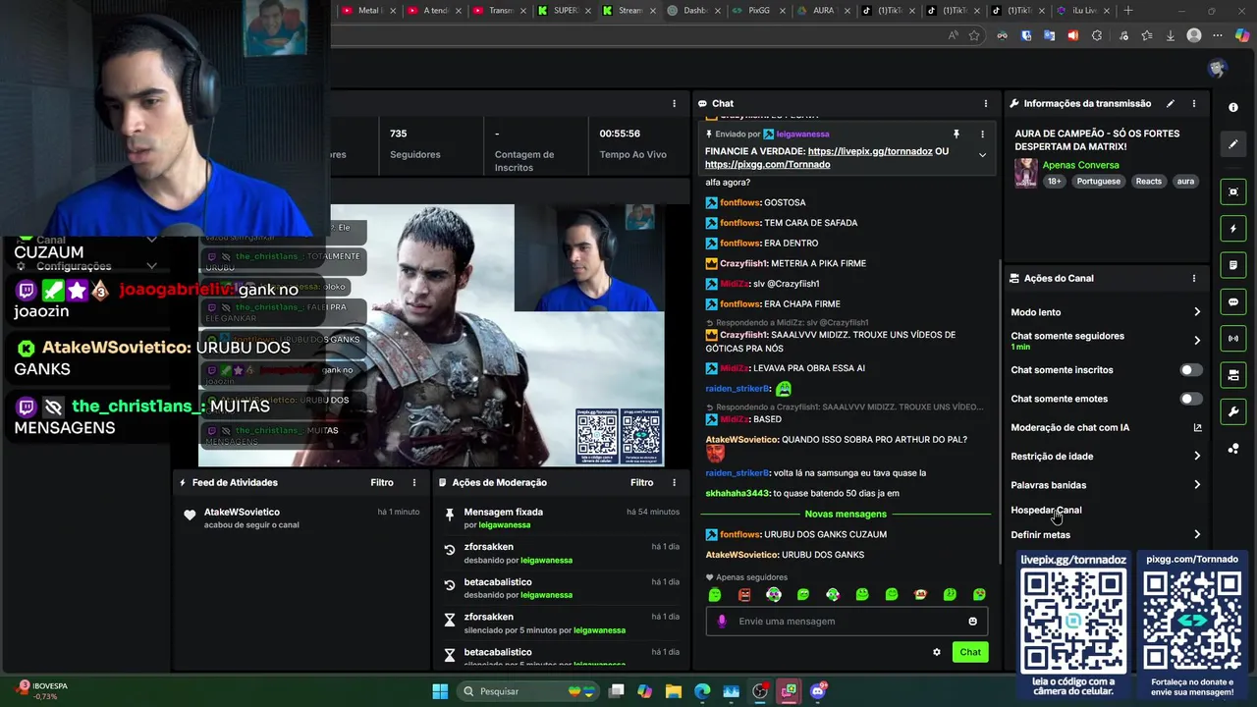This screenshot has height=707, width=1257.
Task: Insert the first green blob emote
Action: pos(715,594)
